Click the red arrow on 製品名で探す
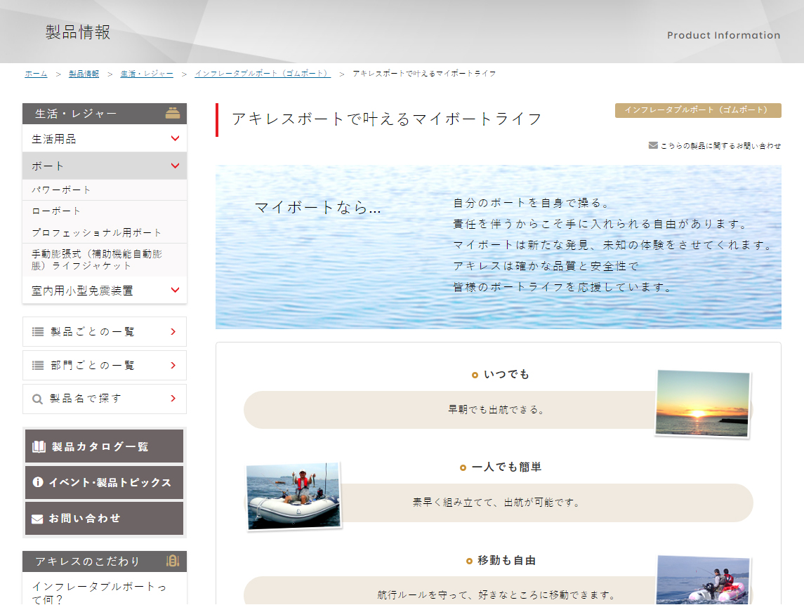The width and height of the screenshot is (804, 605). (x=173, y=399)
